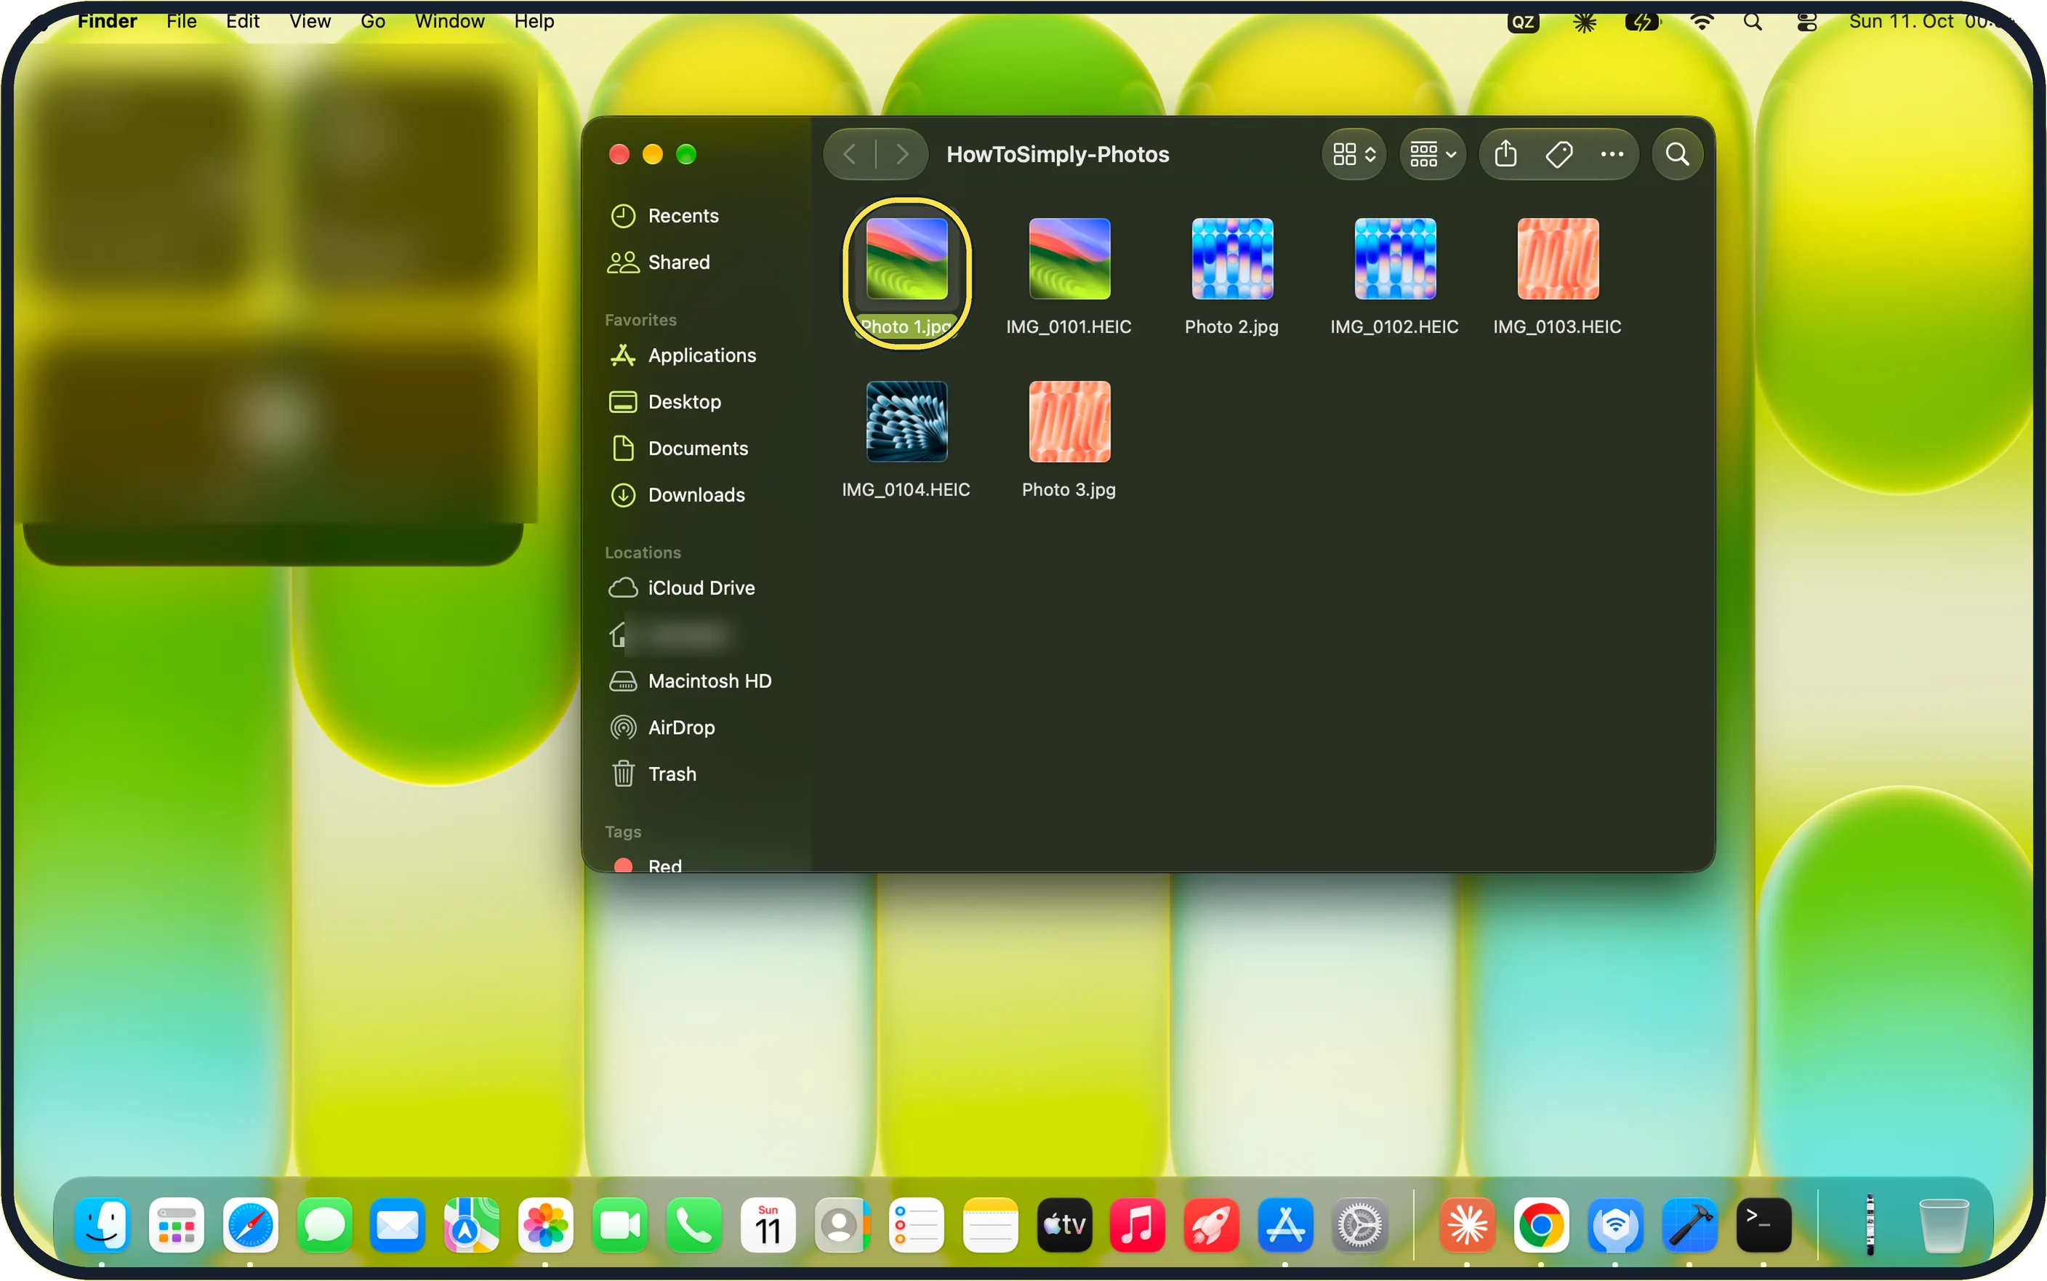Screen dimensions: 2047x1281
Task: Select the Photo 3.jpg file
Action: tap(1069, 439)
